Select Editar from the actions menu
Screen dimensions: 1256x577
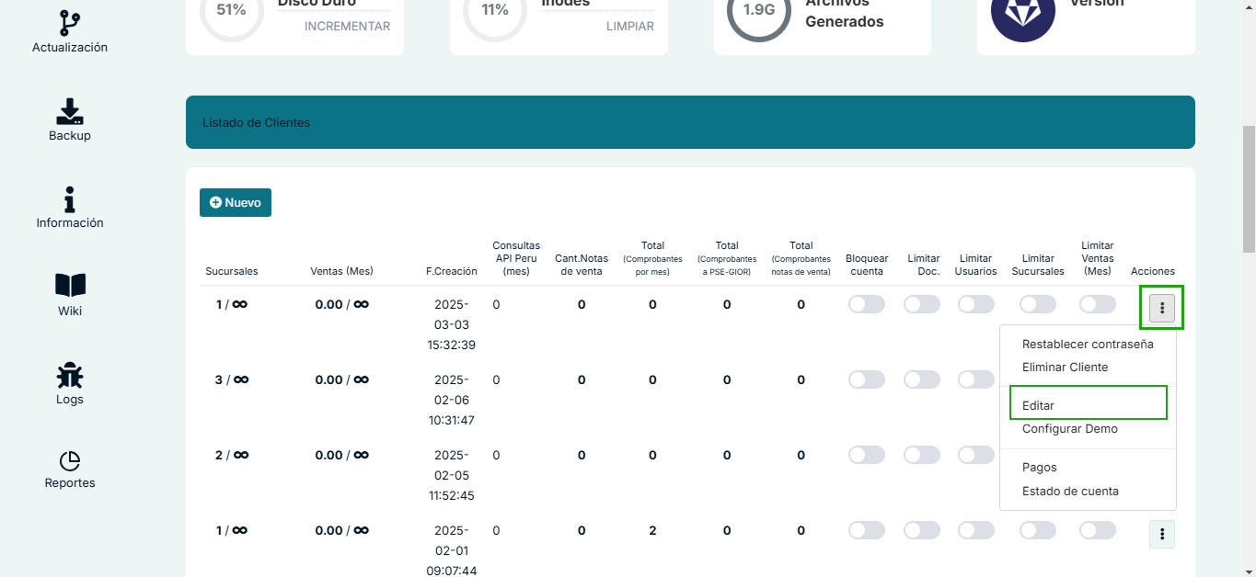coord(1038,405)
